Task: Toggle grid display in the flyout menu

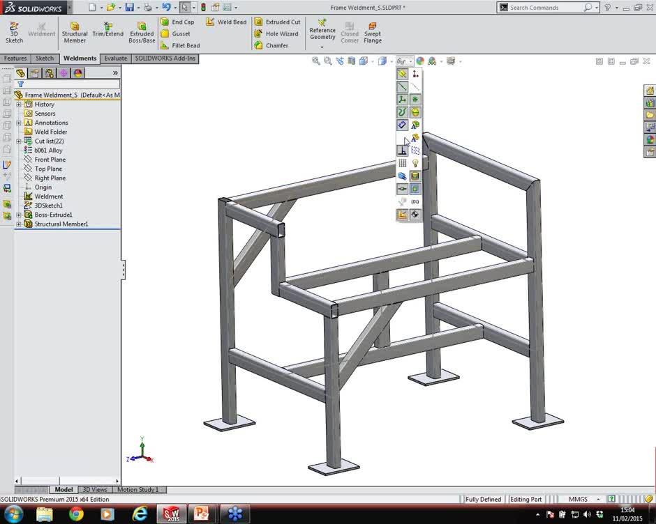Action: click(x=403, y=163)
